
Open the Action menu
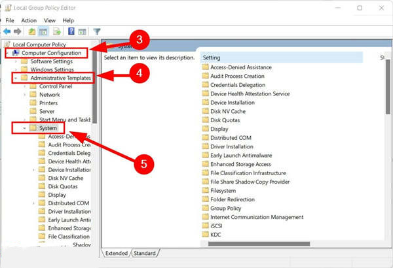coord(29,20)
